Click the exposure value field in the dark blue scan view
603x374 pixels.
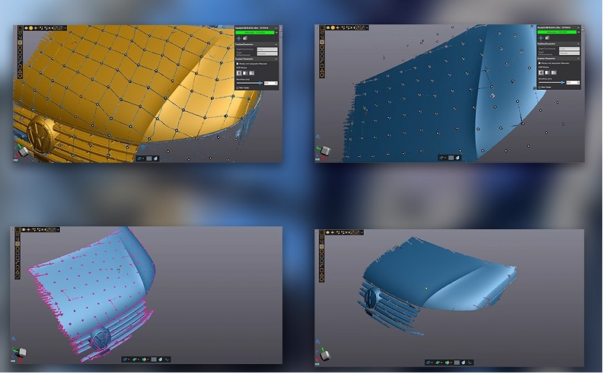[x=572, y=82]
